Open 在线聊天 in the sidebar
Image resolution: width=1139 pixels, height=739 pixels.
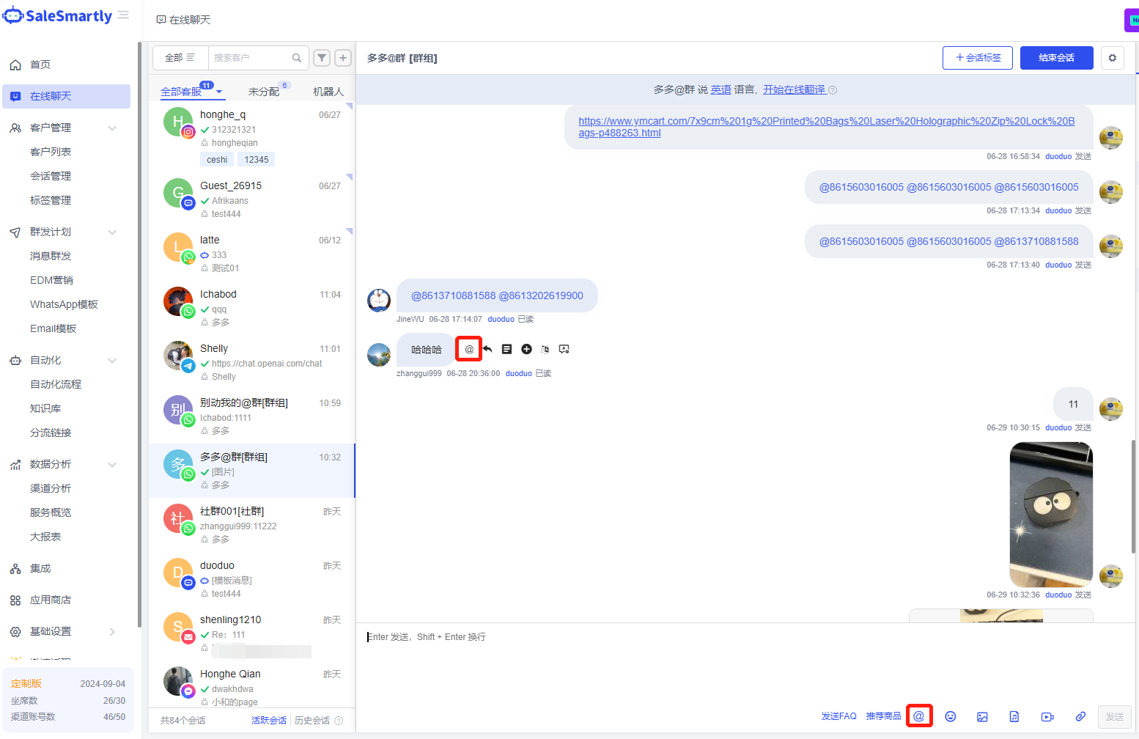click(x=67, y=96)
